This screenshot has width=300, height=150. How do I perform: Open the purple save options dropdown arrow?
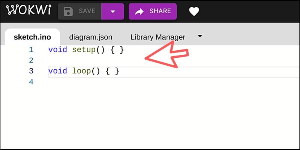[113, 12]
